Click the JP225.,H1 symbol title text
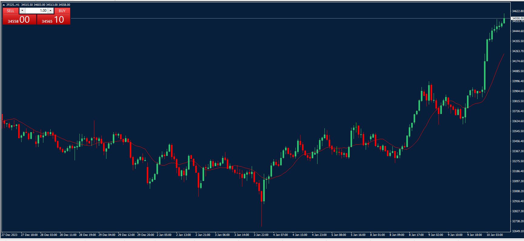Screen dimensions: 524x241 (13, 5)
